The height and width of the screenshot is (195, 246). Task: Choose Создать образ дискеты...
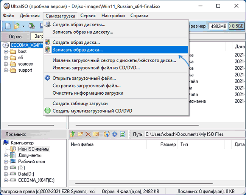pos(116,25)
